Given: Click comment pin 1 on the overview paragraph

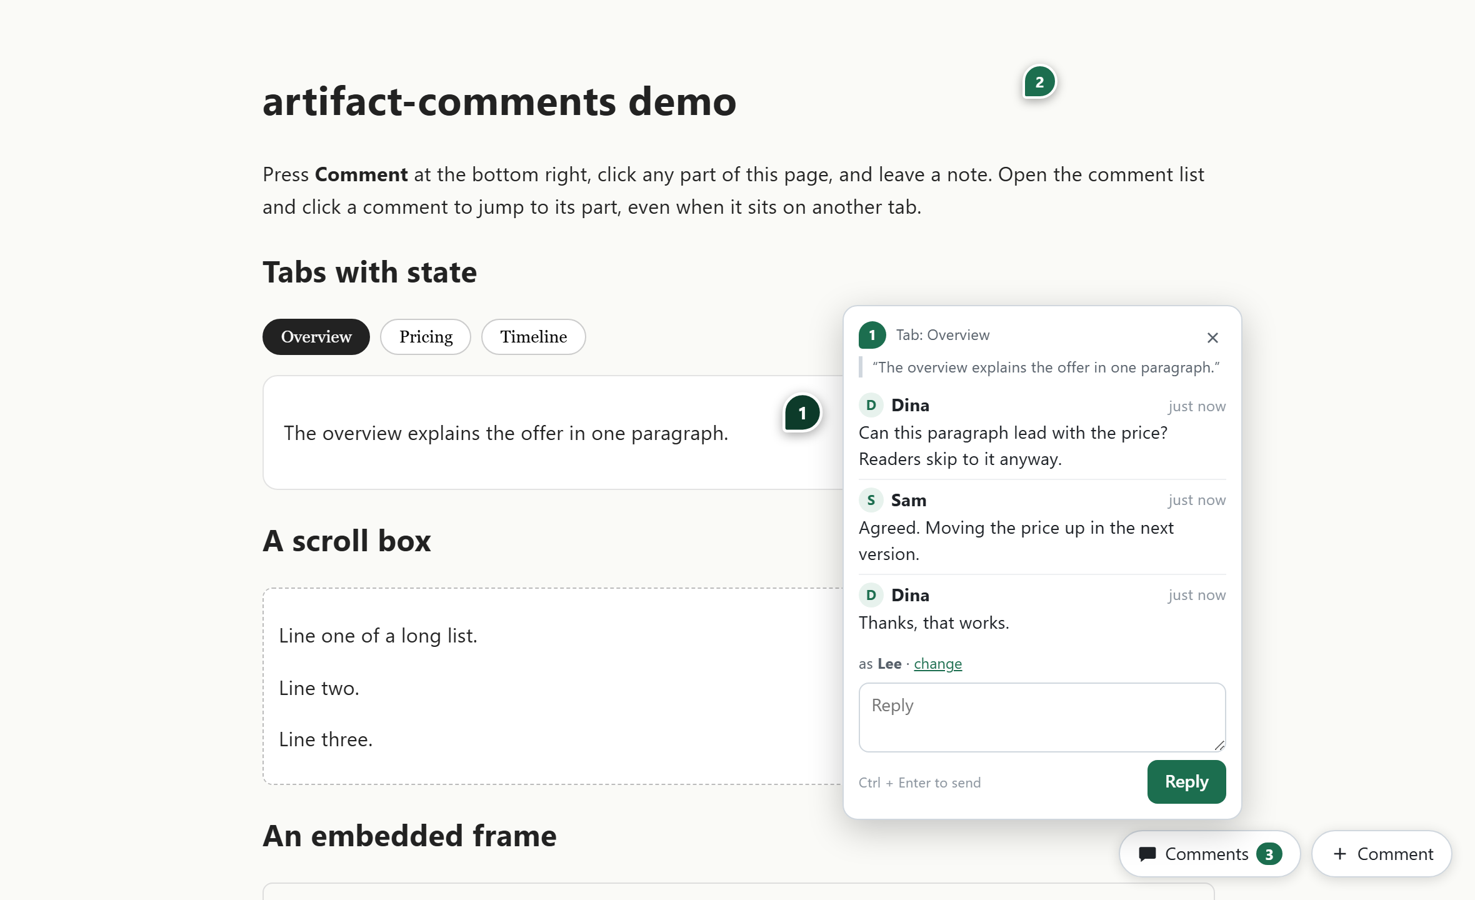Looking at the screenshot, I should [802, 413].
